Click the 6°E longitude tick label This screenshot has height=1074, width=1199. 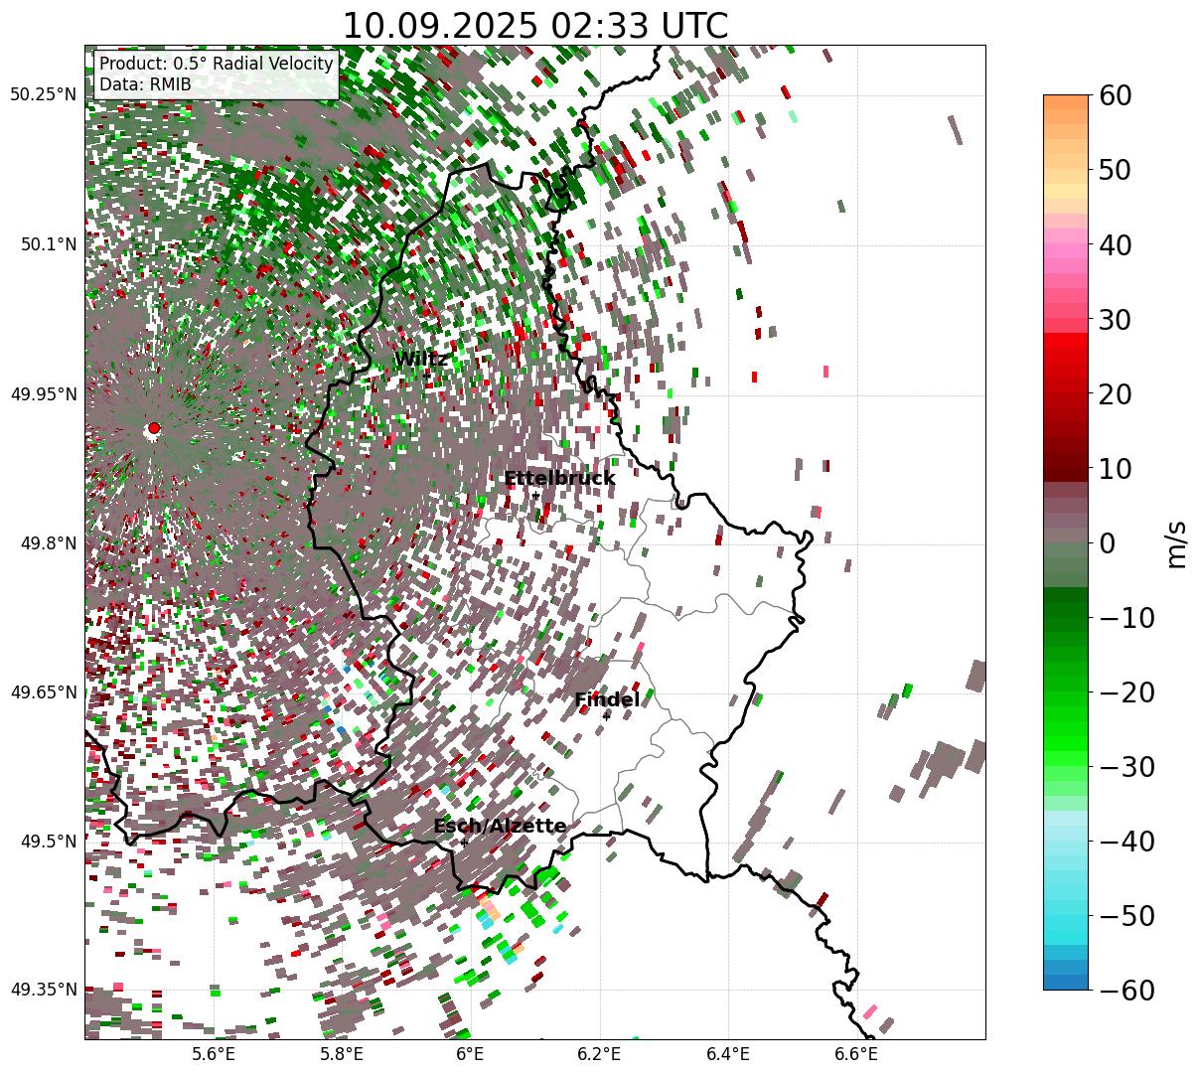[470, 1055]
